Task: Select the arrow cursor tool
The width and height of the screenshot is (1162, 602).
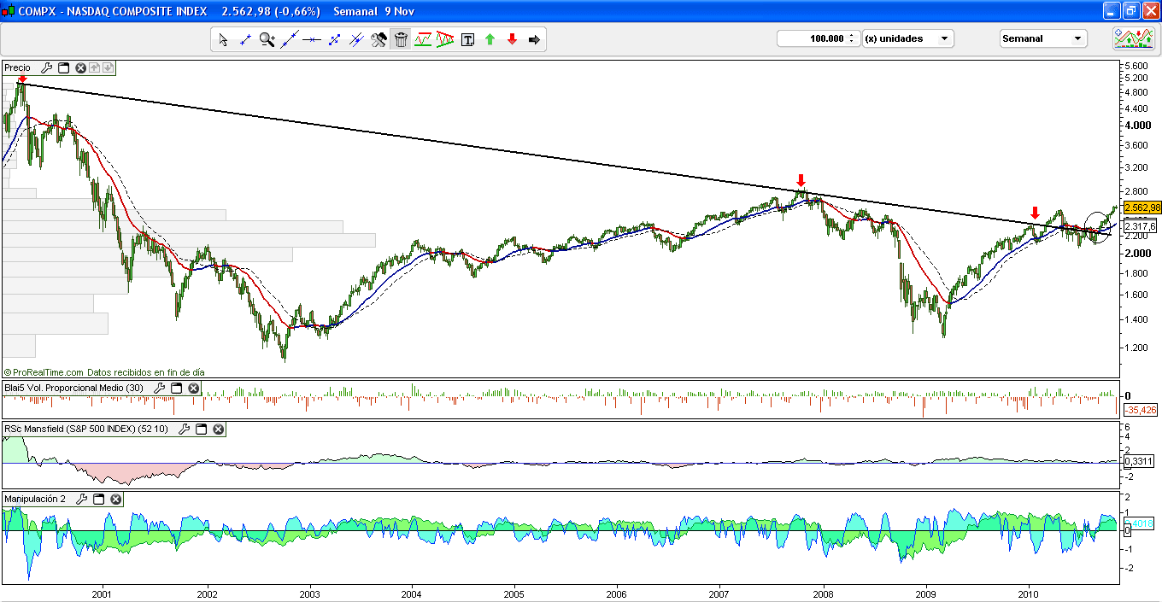Action: pyautogui.click(x=223, y=39)
